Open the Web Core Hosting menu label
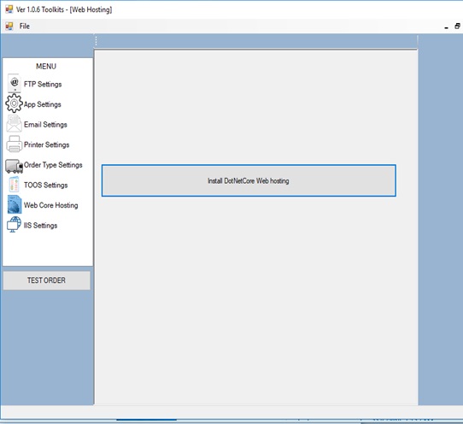Screen dimensions: 463x424 (50, 205)
